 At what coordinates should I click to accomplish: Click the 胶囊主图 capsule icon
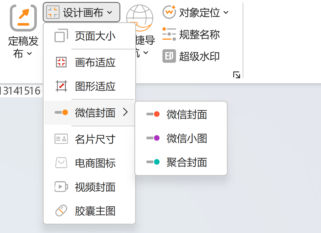click(x=61, y=211)
